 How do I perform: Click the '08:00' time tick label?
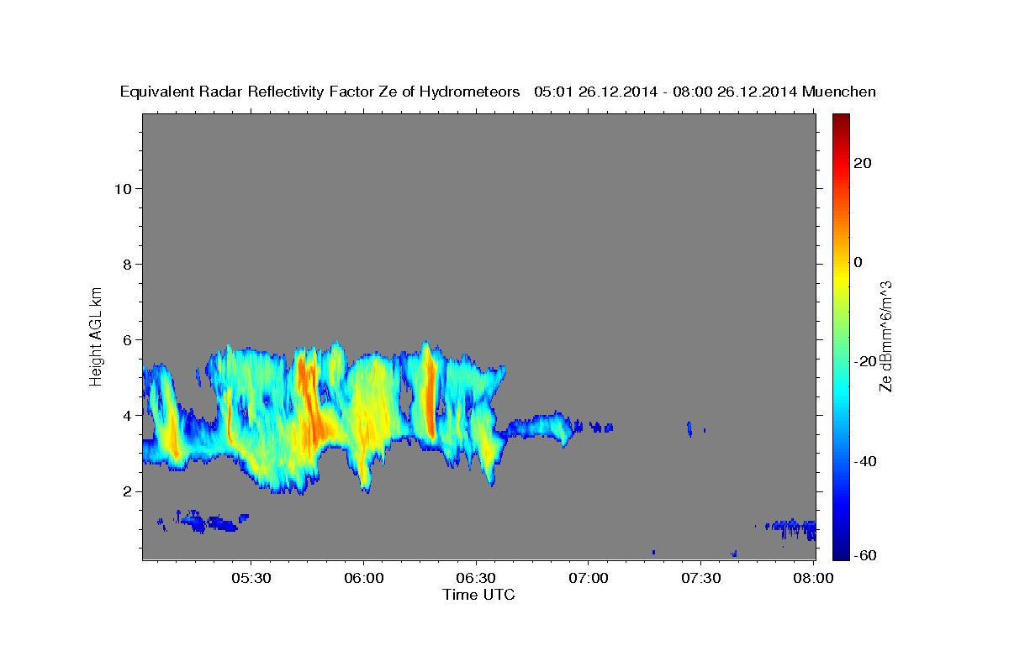point(813,578)
